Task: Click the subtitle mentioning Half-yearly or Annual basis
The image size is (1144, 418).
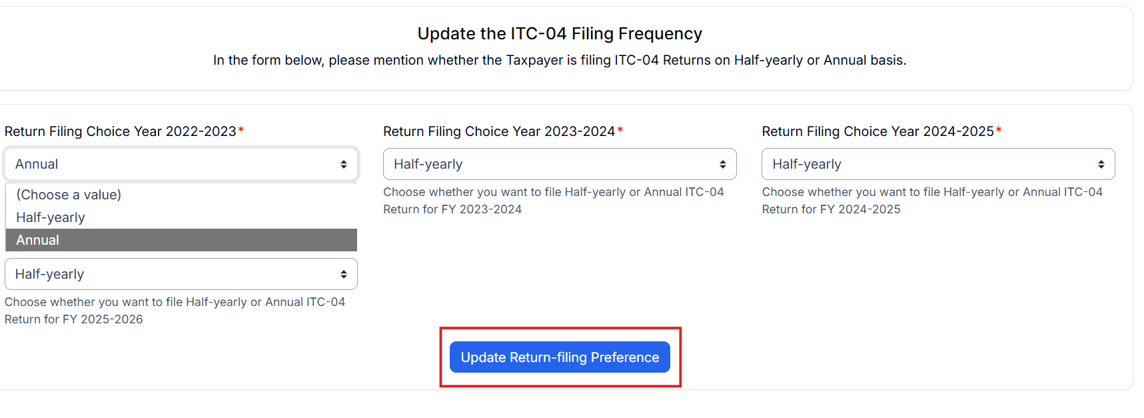Action: 560,60
